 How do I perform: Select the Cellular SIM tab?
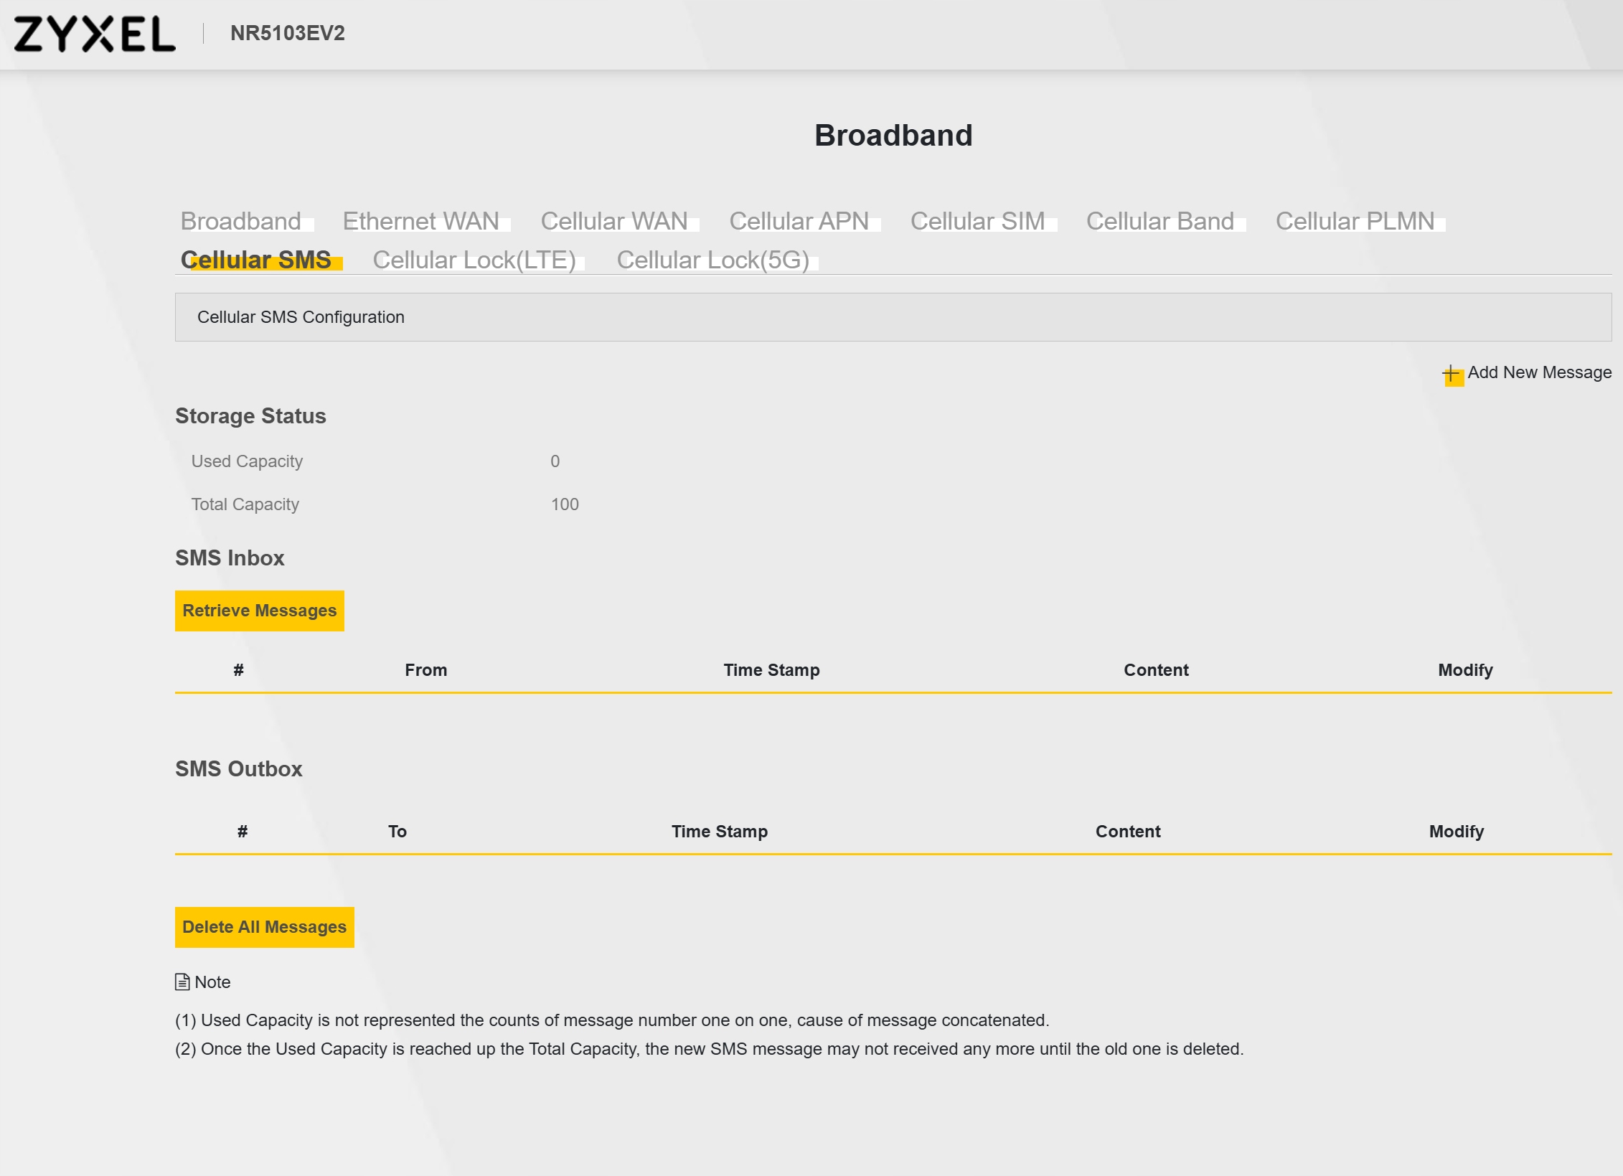[977, 221]
